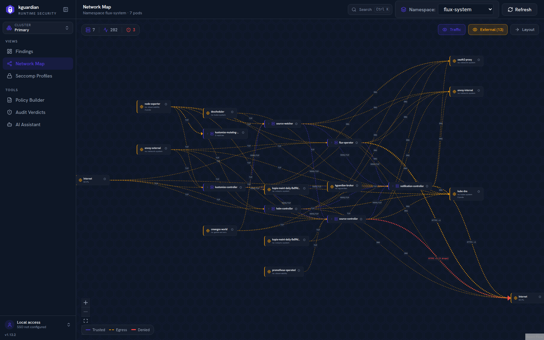Click the notification-controller workload icon
This screenshot has width=544, height=340.
click(397, 186)
